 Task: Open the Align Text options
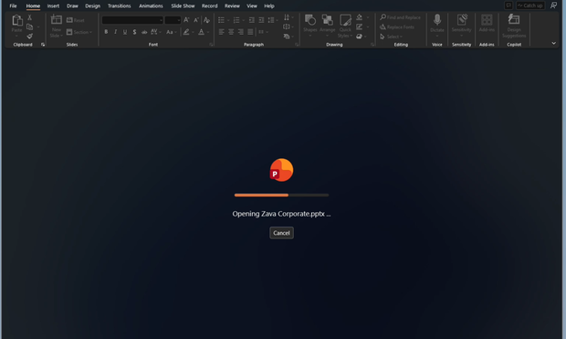[x=288, y=26]
